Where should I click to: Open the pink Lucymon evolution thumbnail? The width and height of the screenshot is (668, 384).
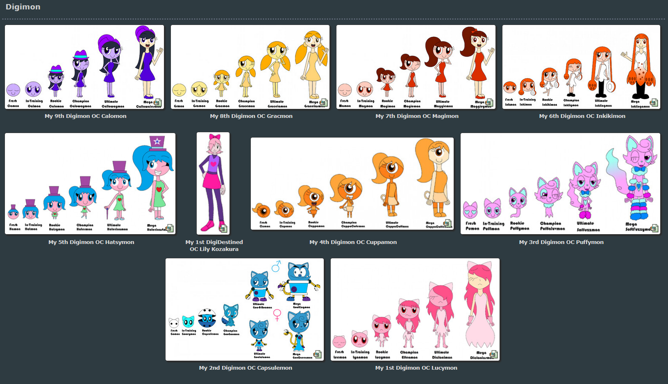(x=415, y=309)
